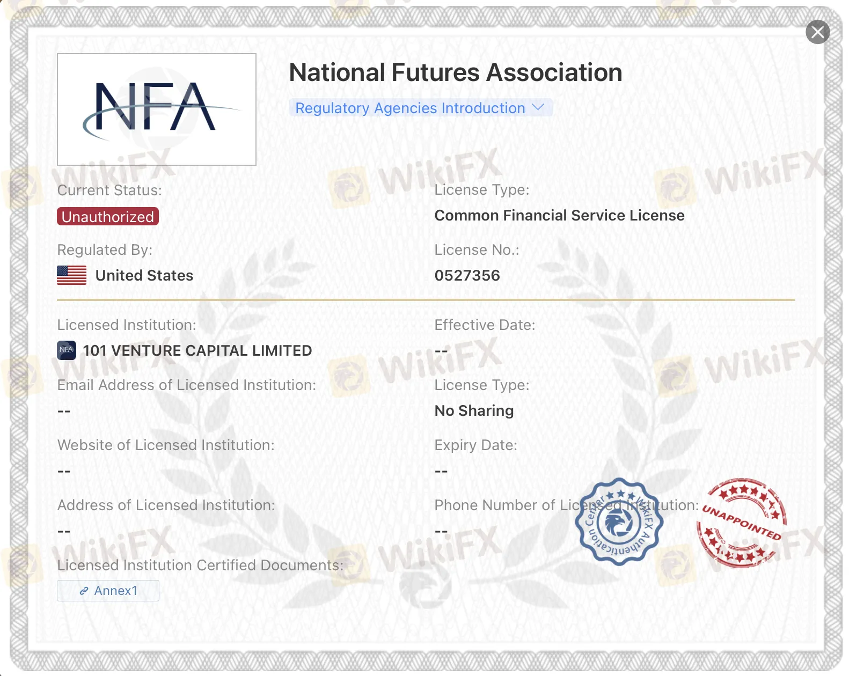
Task: Select the license number 0527356
Action: pos(467,275)
